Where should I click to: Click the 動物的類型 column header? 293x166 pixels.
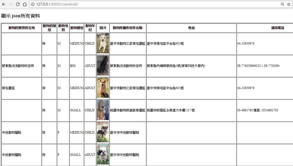coord(49,28)
